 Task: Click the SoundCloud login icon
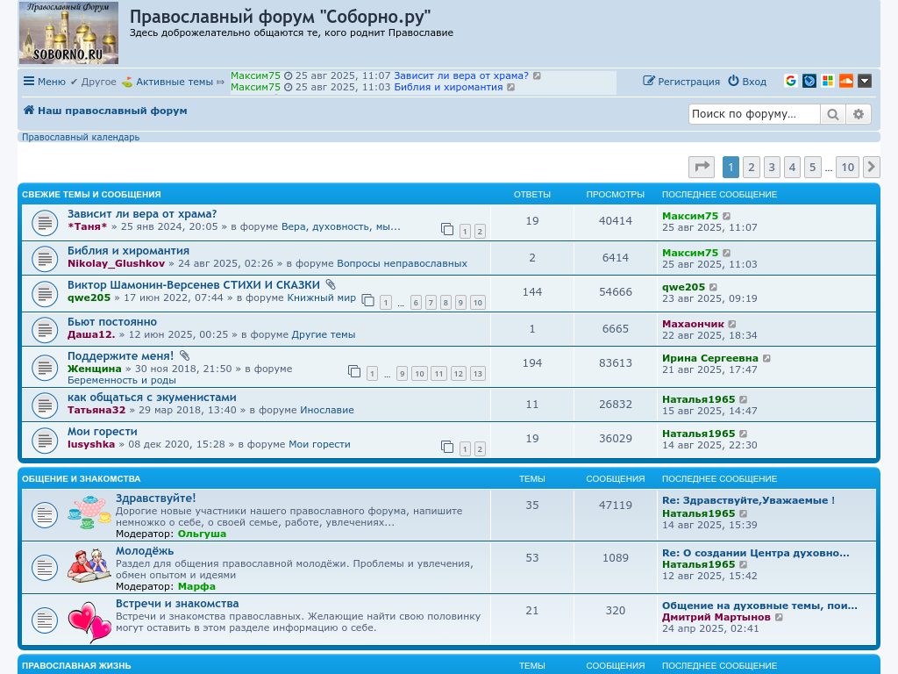(846, 81)
